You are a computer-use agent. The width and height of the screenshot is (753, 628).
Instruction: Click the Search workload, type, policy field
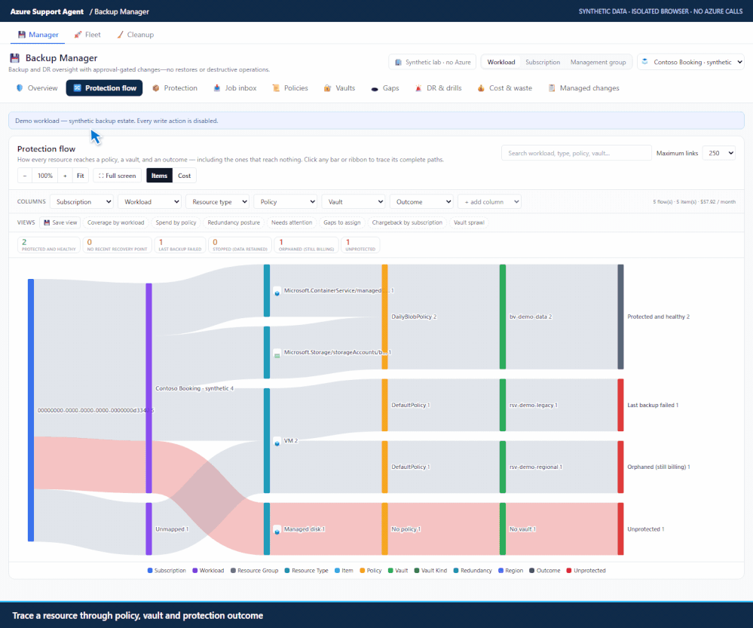pos(577,153)
